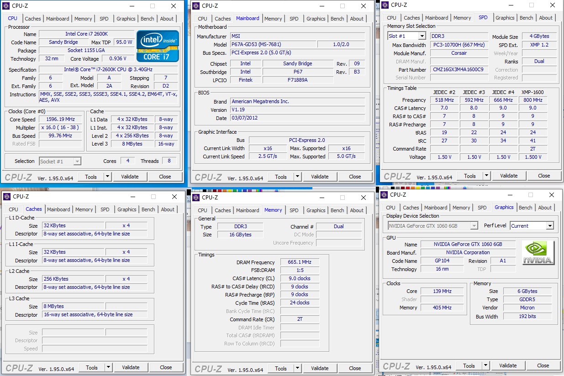564x376 pixels.
Task: Click the XMP-1600 800 MHz frequency cell
Action: click(532, 100)
